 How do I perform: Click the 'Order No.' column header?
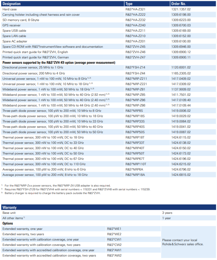pos(178,4)
